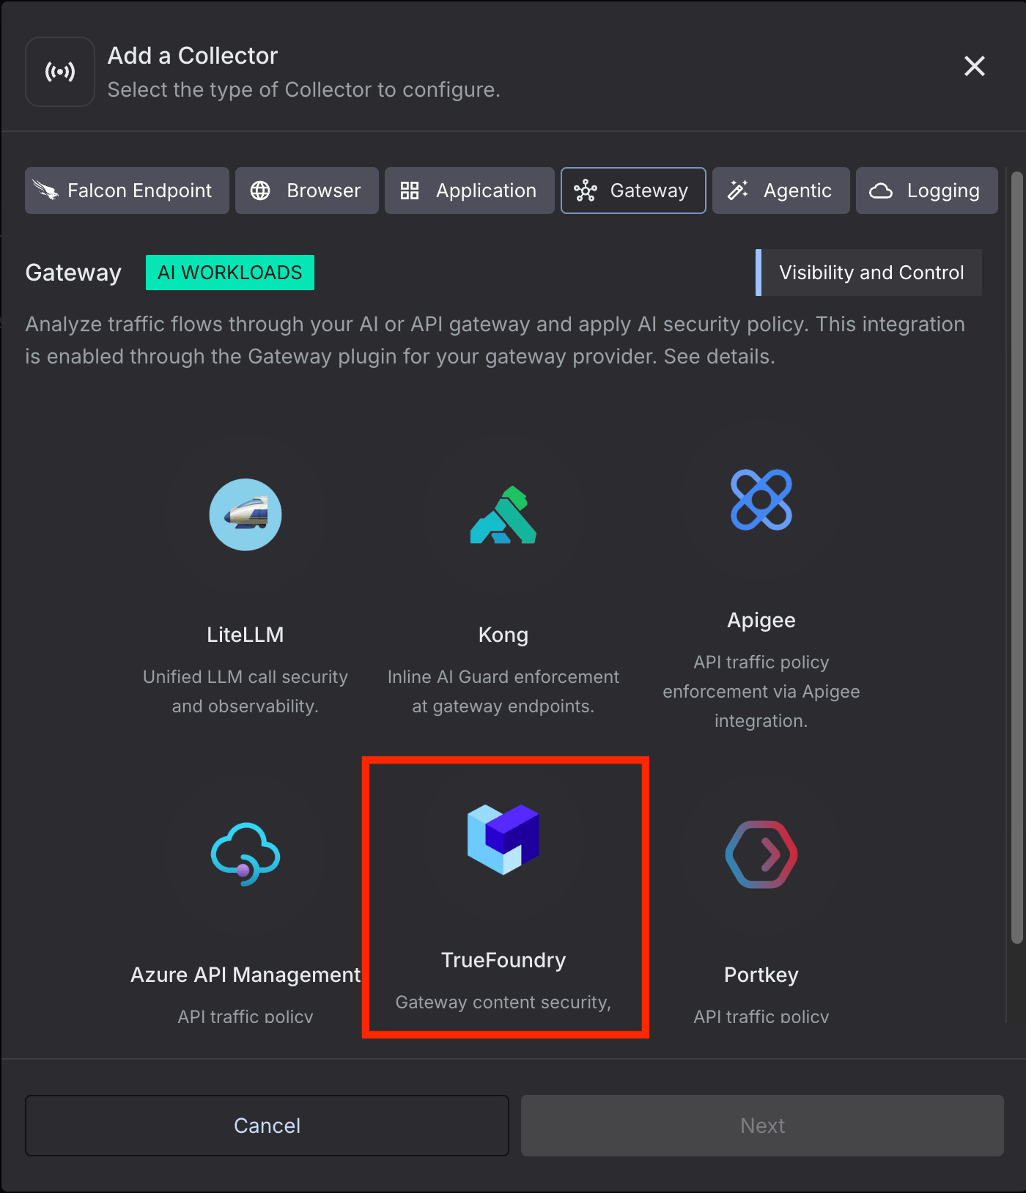Image resolution: width=1026 pixels, height=1193 pixels.
Task: Click the Kong title text
Action: pyautogui.click(x=503, y=635)
